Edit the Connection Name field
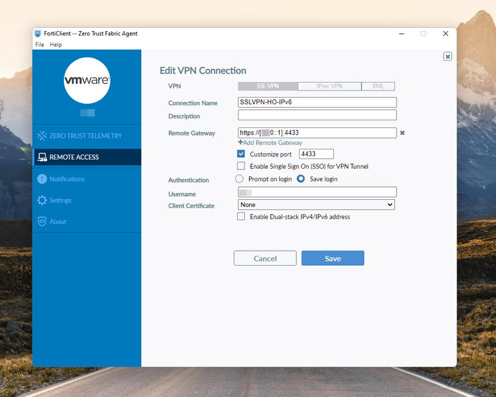This screenshot has width=496, height=397. (x=317, y=102)
